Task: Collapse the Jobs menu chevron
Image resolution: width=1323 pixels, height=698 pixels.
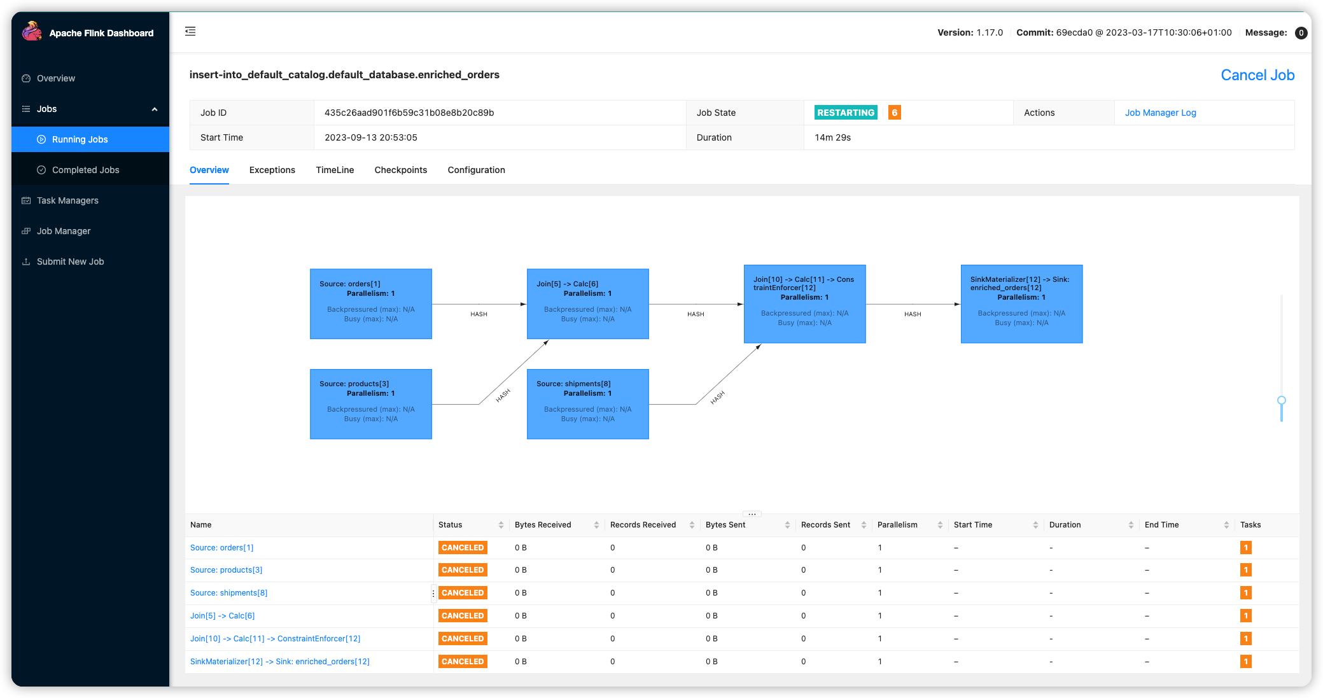Action: pos(154,109)
